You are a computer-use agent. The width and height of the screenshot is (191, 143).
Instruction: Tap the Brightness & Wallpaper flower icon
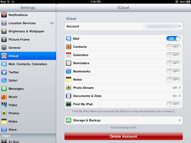click(x=4, y=31)
